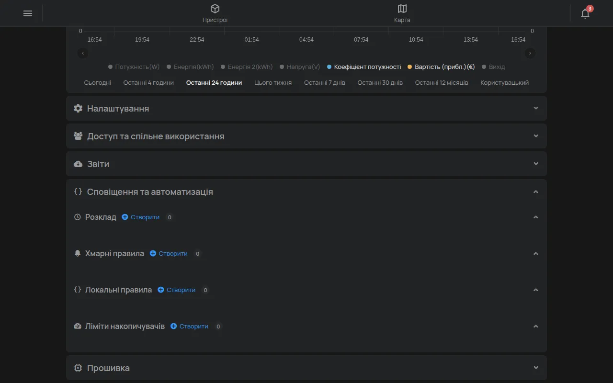Screen dimensions: 613x383
Task: Select the Цього тижня range
Action: [x=273, y=83]
